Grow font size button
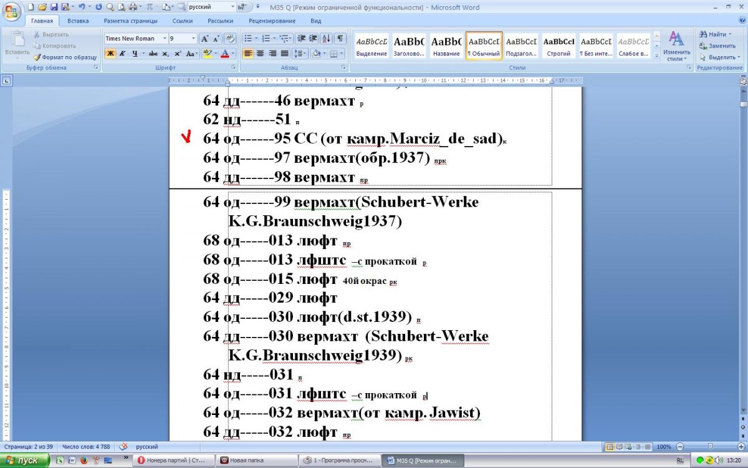Image resolution: width=748 pixels, height=468 pixels. tap(205, 39)
